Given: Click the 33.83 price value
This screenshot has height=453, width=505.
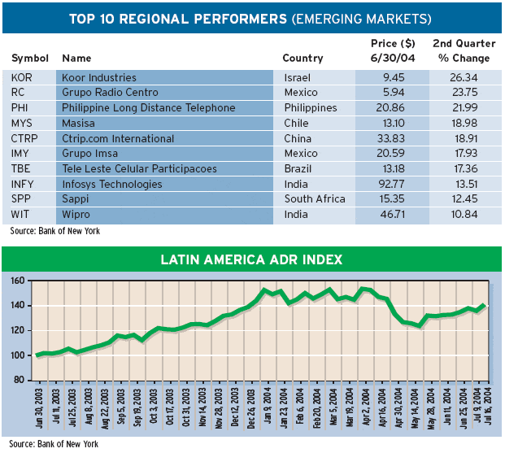Looking at the screenshot, I should point(391,138).
